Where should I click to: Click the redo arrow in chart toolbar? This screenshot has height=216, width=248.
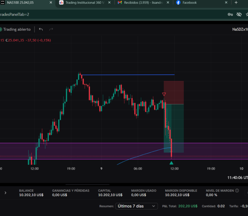click(51, 30)
